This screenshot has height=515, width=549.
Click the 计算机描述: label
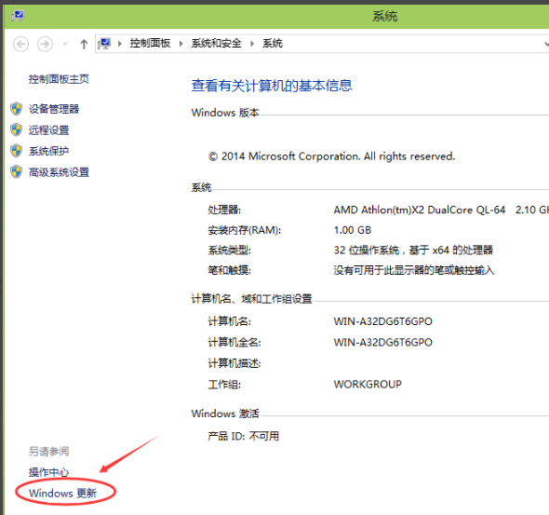point(234,363)
